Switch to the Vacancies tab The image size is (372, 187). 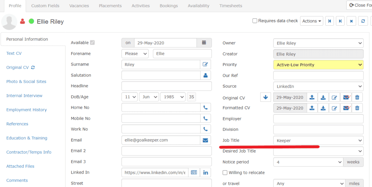click(79, 6)
